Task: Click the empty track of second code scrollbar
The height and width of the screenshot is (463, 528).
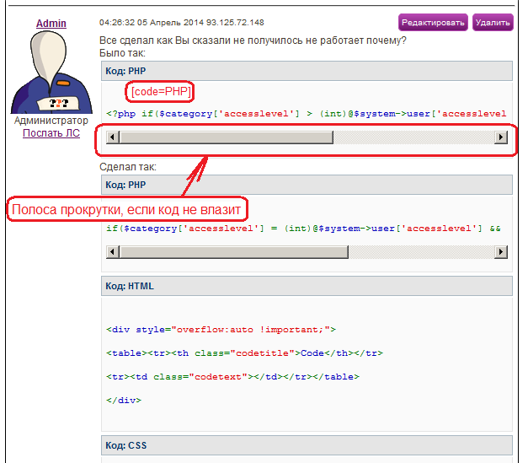Action: point(421,252)
